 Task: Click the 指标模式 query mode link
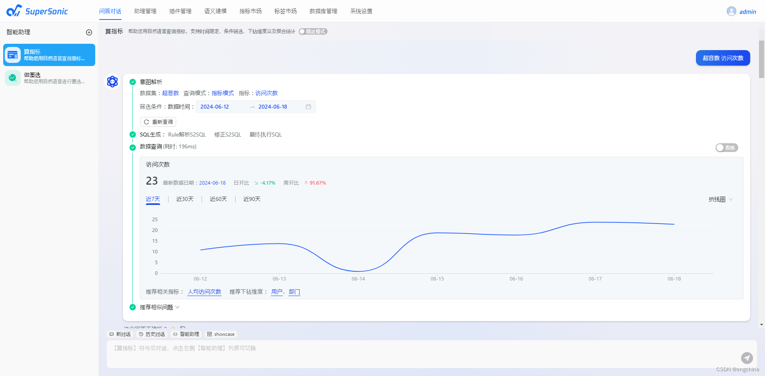[x=223, y=93]
